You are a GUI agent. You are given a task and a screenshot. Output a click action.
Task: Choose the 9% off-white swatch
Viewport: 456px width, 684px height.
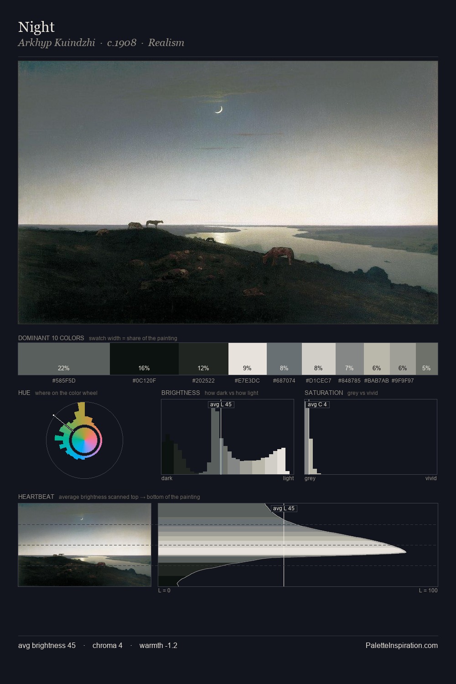click(248, 359)
